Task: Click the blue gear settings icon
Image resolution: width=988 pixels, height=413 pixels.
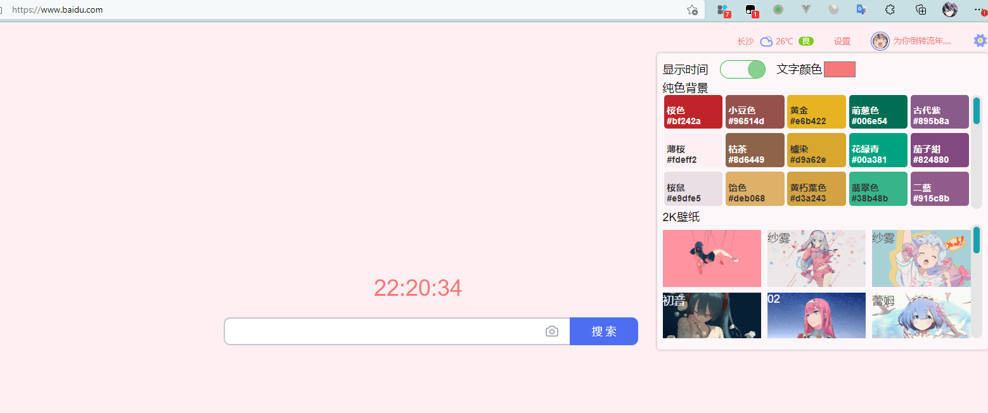Action: coord(980,41)
